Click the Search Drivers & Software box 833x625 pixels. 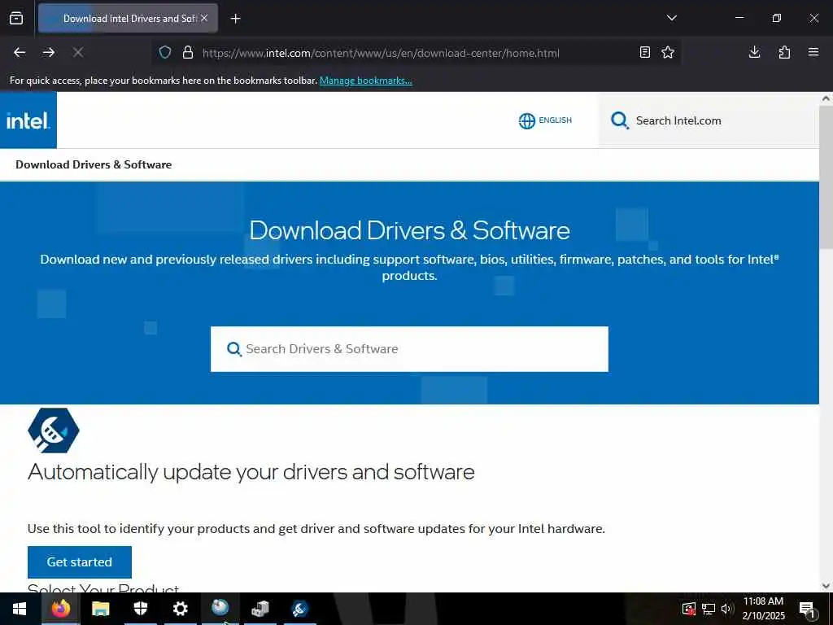(409, 349)
